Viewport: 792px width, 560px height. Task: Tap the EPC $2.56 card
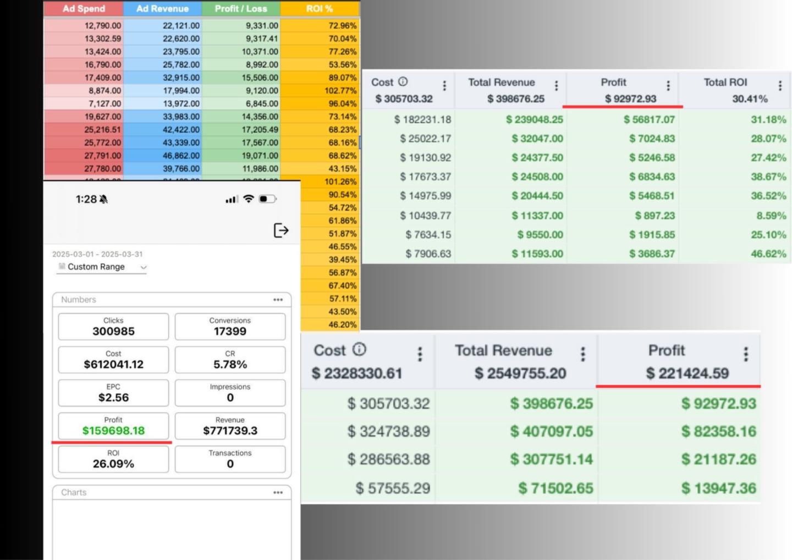click(x=113, y=393)
